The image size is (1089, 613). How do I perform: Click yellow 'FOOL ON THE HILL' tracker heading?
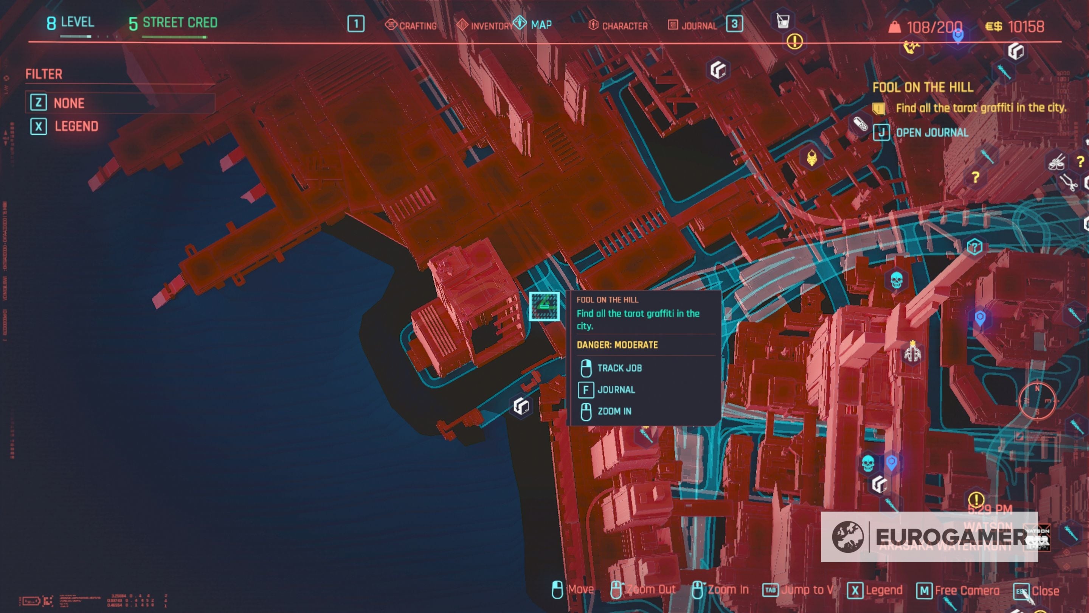pyautogui.click(x=923, y=87)
